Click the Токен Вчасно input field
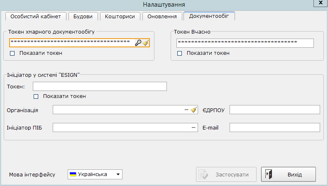Image resolution: width=328 pixels, height=186 pixels. pos(245,43)
